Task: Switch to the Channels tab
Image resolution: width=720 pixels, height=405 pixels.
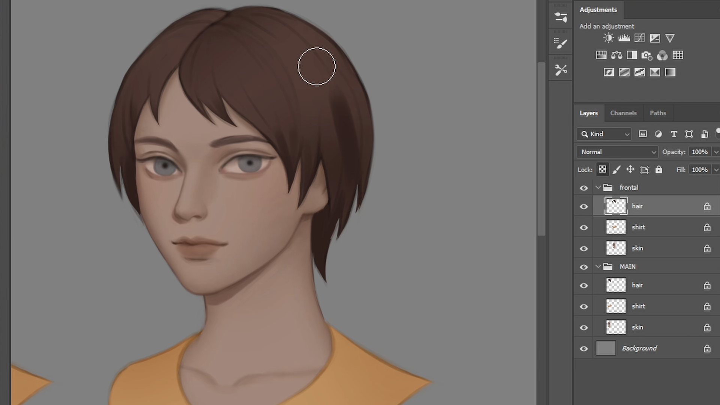Action: click(623, 113)
